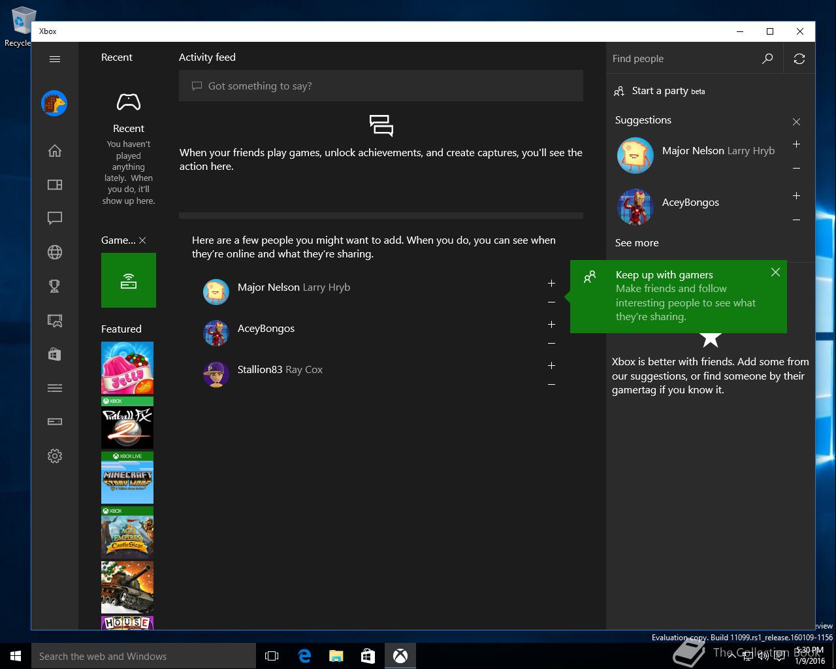Open Task View on taskbar
Image resolution: width=836 pixels, height=669 pixels.
pos(272,656)
